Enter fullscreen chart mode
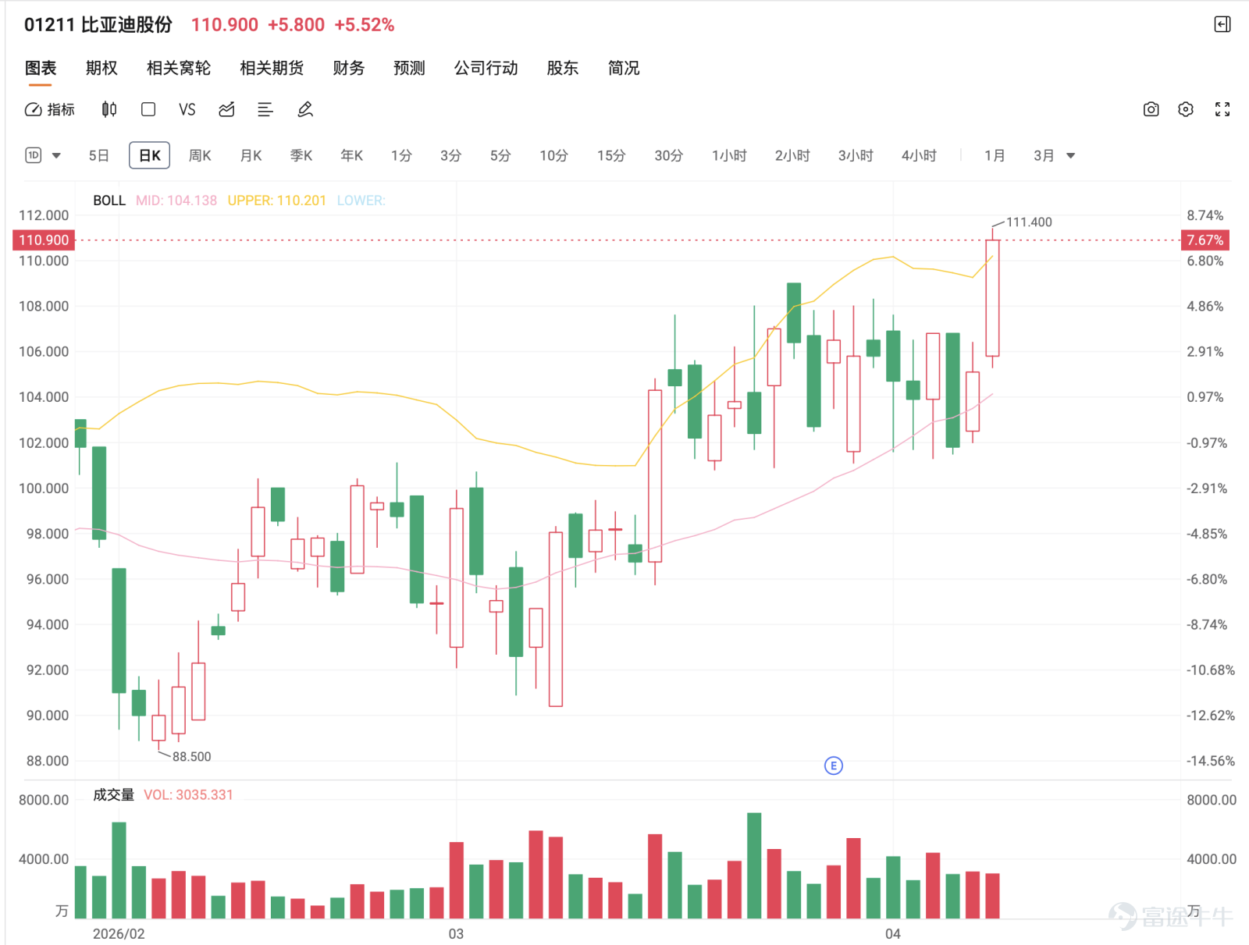 tap(1222, 109)
